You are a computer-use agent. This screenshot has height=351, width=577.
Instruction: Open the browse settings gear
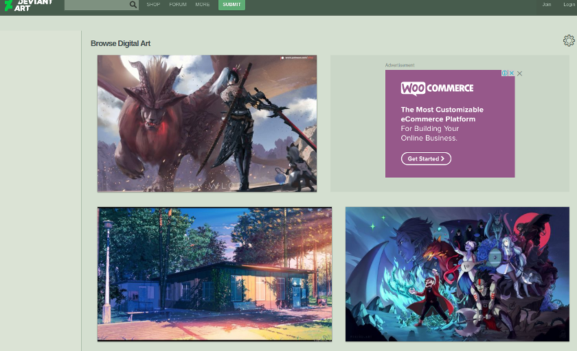[x=568, y=40]
